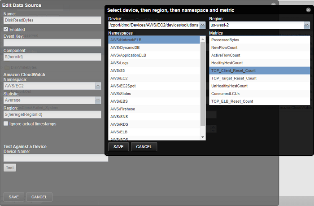Select the TCP_Client_Reset_Count metric

[x=260, y=70]
